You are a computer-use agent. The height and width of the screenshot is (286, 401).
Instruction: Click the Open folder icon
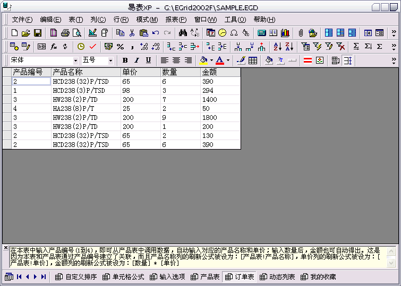26,33
